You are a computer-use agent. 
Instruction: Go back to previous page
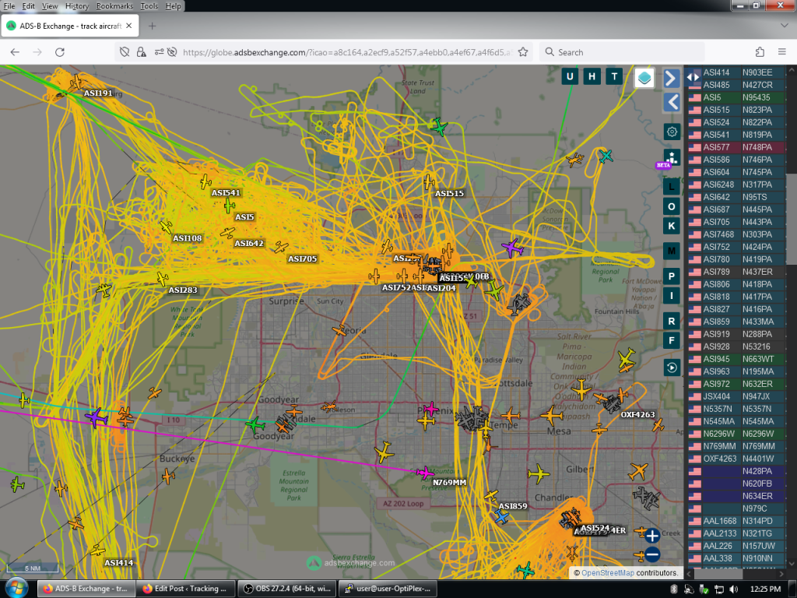15,52
